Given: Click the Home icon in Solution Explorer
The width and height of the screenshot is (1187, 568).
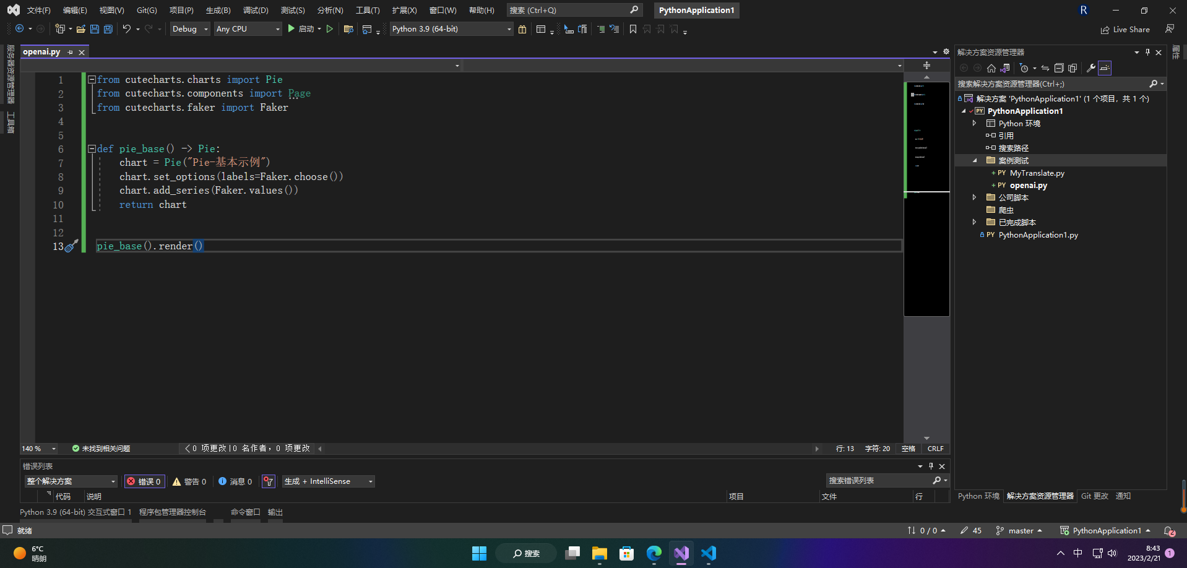Looking at the screenshot, I should coord(991,68).
